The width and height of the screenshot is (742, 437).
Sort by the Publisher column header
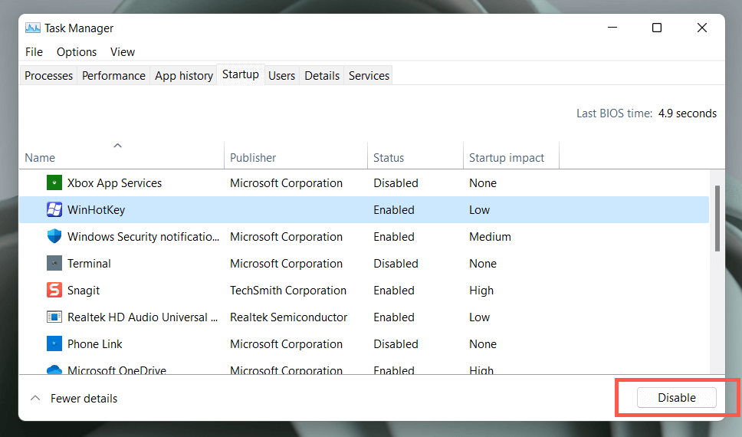[253, 158]
